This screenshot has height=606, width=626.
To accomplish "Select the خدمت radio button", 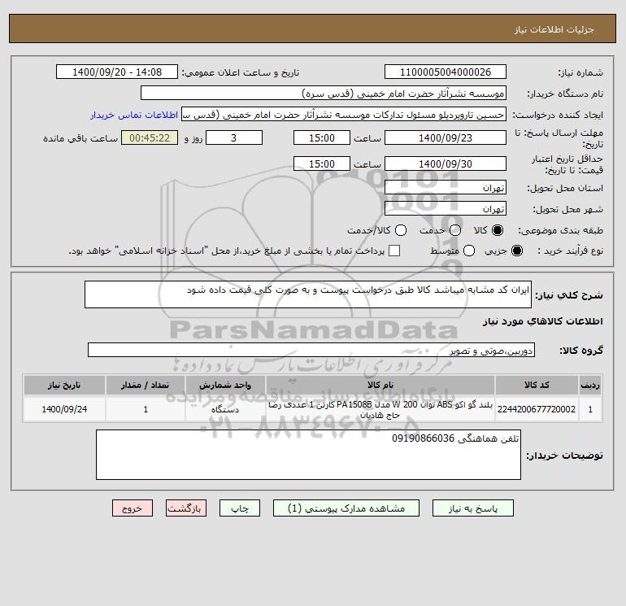I will pyautogui.click(x=455, y=230).
